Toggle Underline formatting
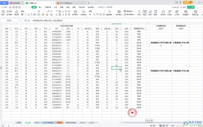This screenshot has height=127, width=203. tap(28, 14)
